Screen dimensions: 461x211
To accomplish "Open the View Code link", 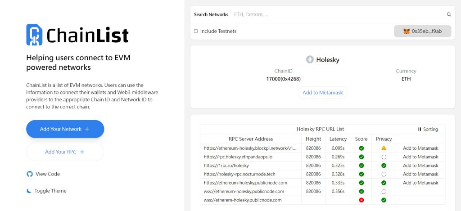I will tap(47, 174).
